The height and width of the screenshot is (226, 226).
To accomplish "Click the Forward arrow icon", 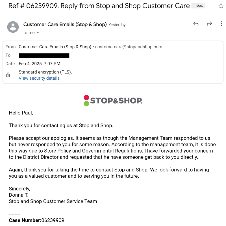I will point(209,23).
